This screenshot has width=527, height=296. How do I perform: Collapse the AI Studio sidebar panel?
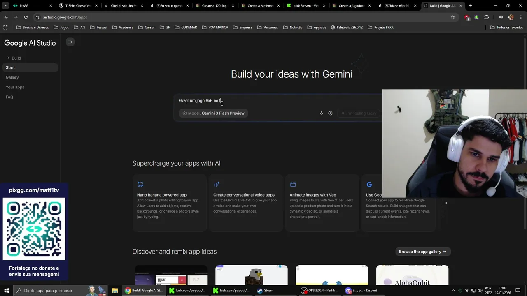click(70, 42)
